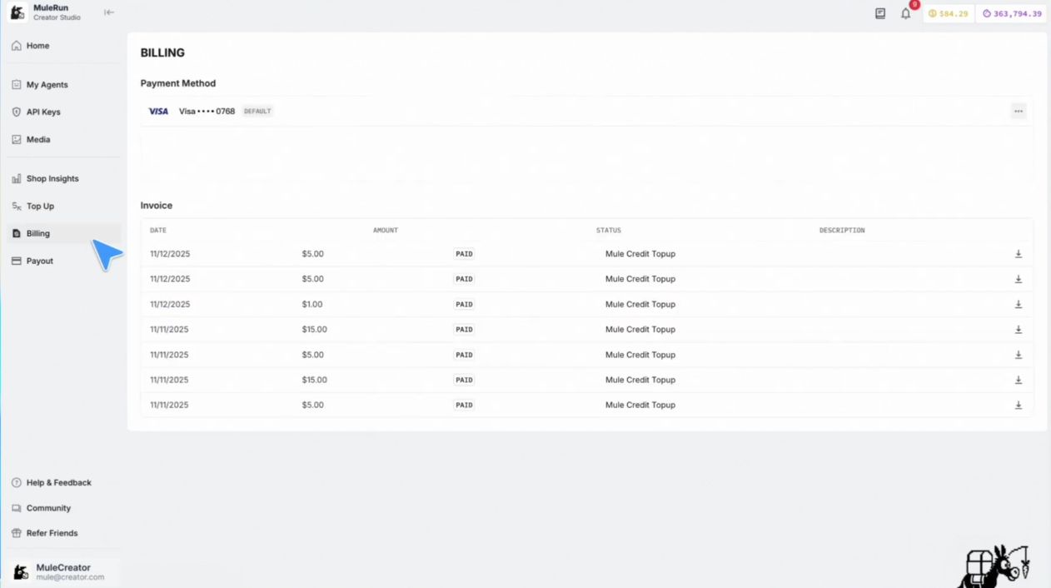Open Top Up page
The width and height of the screenshot is (1051, 588).
pyautogui.click(x=63, y=206)
